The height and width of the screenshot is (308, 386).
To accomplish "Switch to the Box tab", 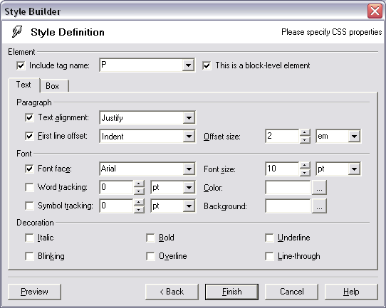I will tap(53, 86).
